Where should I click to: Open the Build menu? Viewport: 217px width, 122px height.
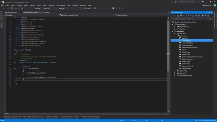pyautogui.click(x=26, y=5)
